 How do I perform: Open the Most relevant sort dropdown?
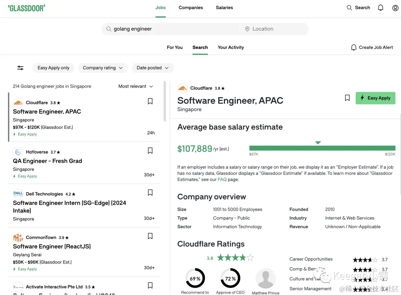pos(136,87)
